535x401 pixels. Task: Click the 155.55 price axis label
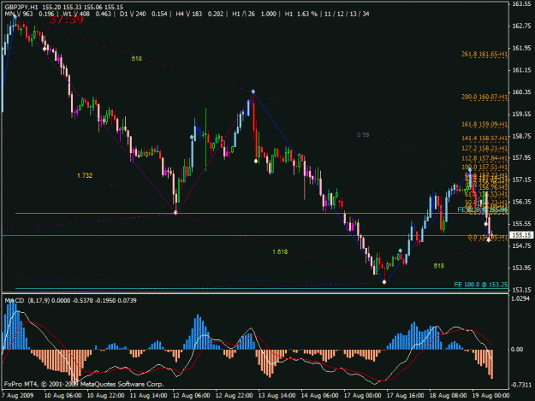[x=521, y=223]
